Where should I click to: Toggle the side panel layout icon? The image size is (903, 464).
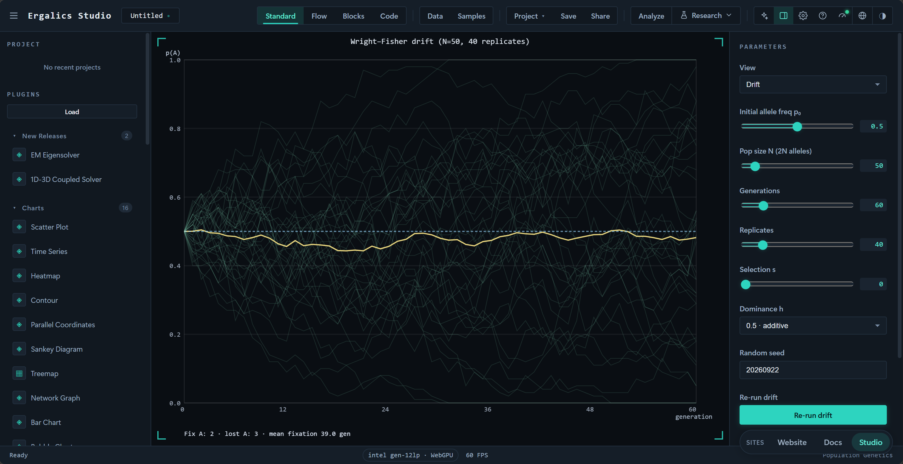pos(784,16)
